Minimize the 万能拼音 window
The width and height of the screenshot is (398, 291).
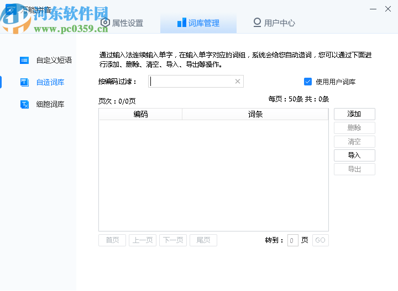coord(373,9)
